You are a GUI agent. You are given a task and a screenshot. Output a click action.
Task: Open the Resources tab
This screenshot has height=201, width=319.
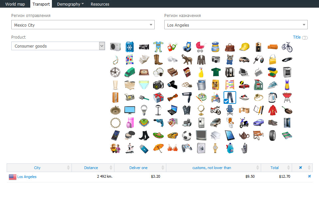click(100, 4)
